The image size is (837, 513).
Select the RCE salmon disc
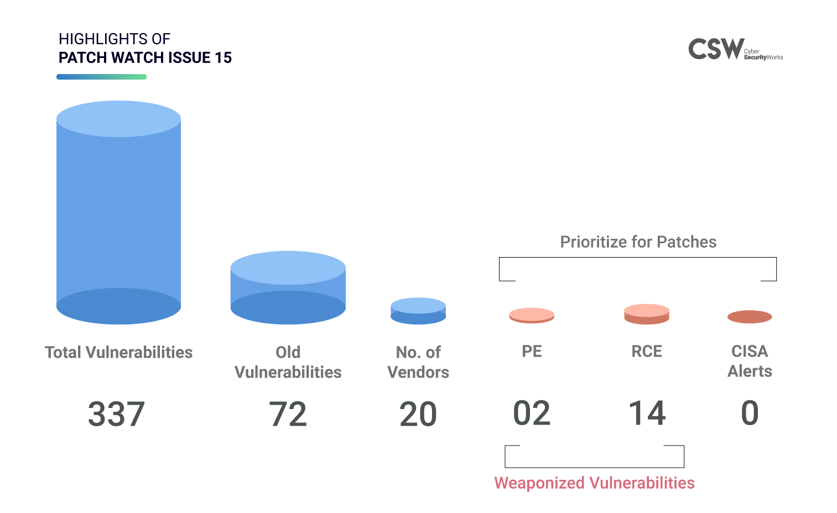point(647,314)
